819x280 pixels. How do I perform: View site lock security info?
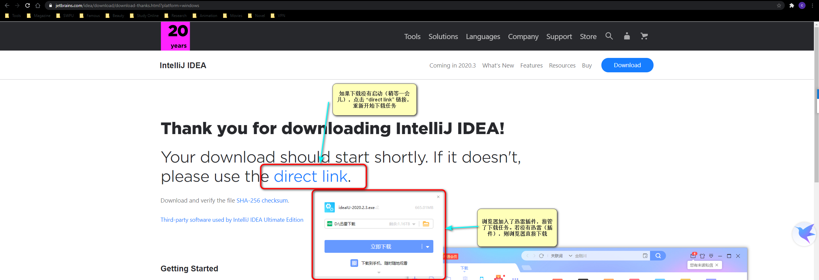(x=51, y=5)
